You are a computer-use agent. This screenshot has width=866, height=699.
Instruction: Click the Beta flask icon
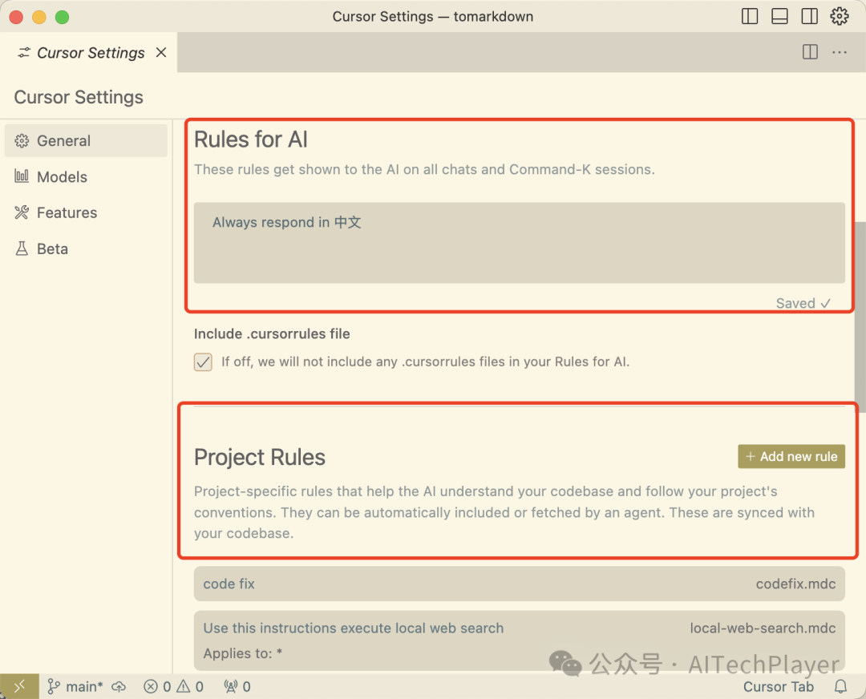point(22,248)
